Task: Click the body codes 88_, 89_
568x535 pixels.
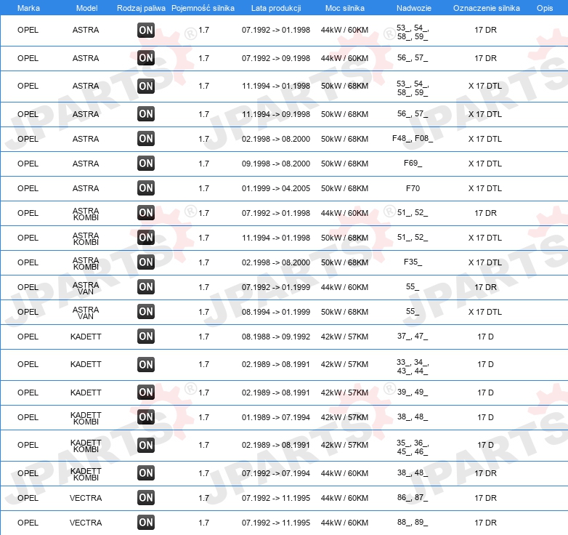Action: tap(413, 523)
